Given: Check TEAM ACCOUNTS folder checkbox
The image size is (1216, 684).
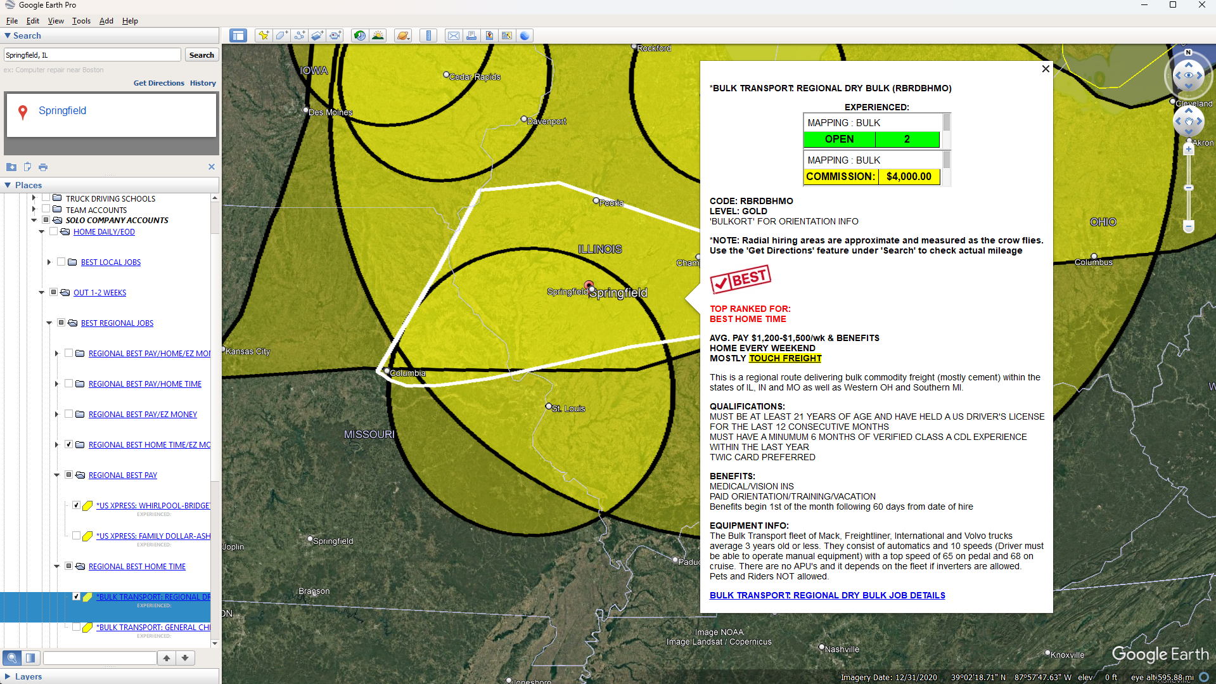Looking at the screenshot, I should coord(46,209).
